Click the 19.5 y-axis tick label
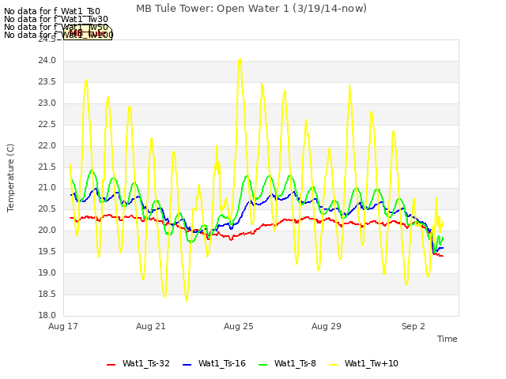 47,251
